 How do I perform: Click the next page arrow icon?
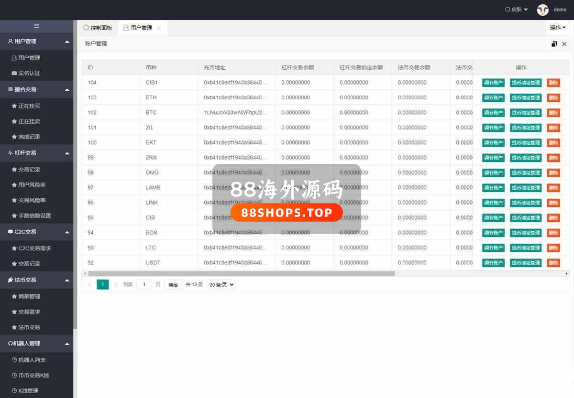[x=116, y=284]
